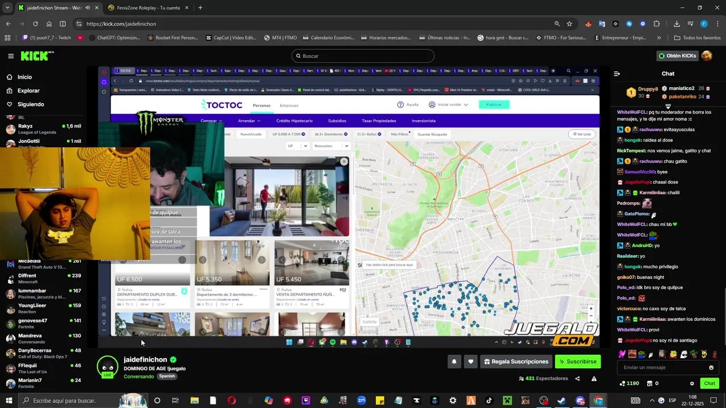Viewport: 726px width, 408px height.
Task: Open lummambar channel in sidebar
Action: [x=43, y=294]
